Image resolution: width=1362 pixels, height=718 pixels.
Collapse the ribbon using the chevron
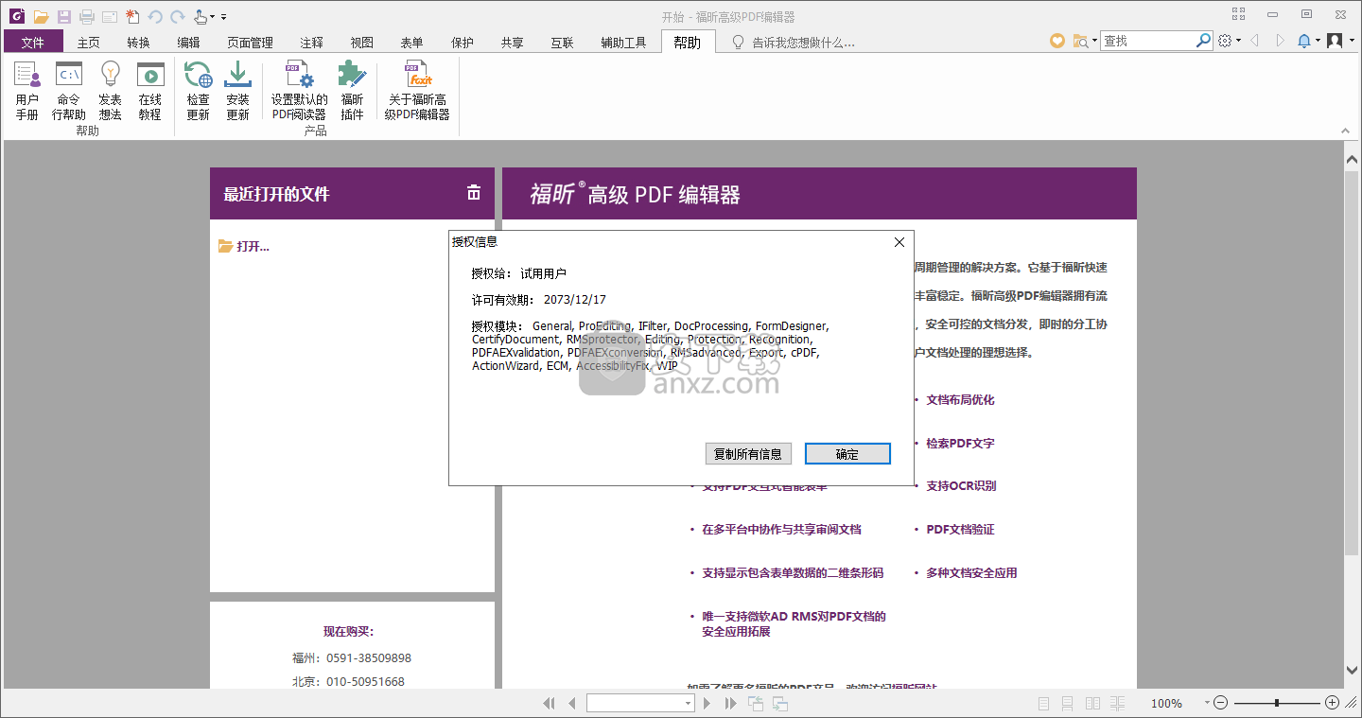1346,130
